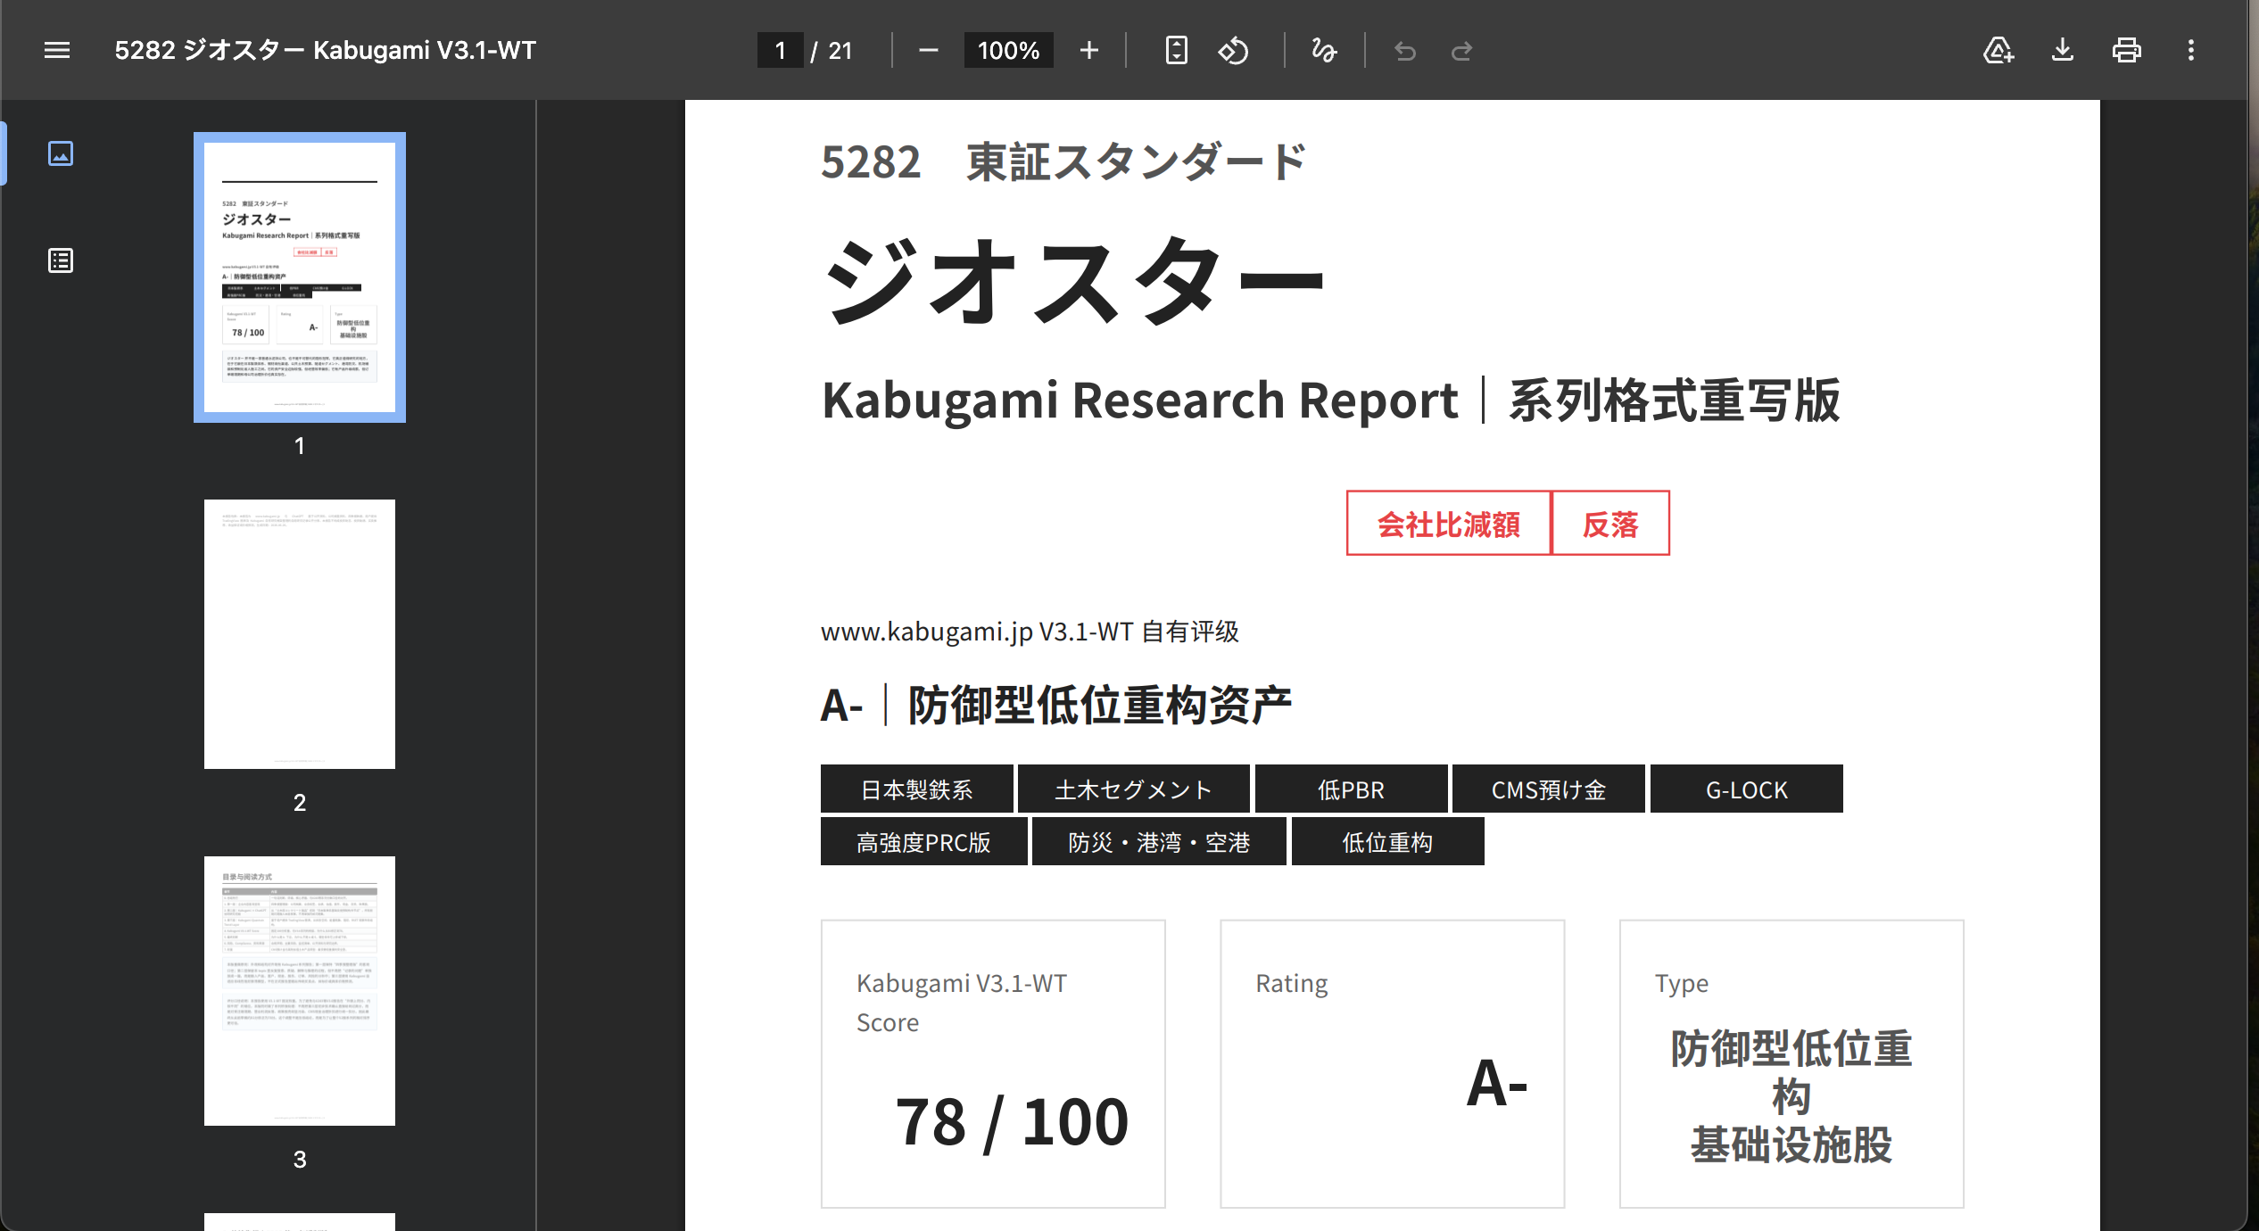Screen dimensions: 2259x1231
Task: Activate the draw annotation tool
Action: tap(1324, 50)
